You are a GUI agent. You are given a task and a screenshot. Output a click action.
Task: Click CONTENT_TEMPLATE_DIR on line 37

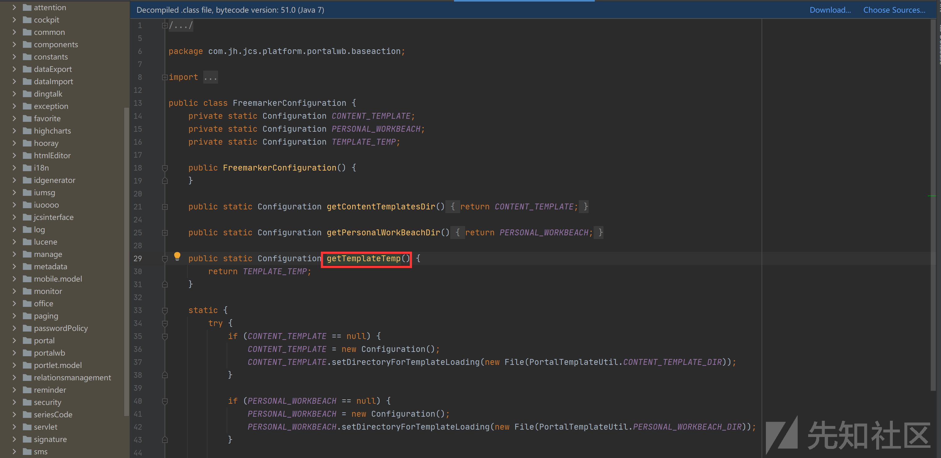pyautogui.click(x=672, y=362)
